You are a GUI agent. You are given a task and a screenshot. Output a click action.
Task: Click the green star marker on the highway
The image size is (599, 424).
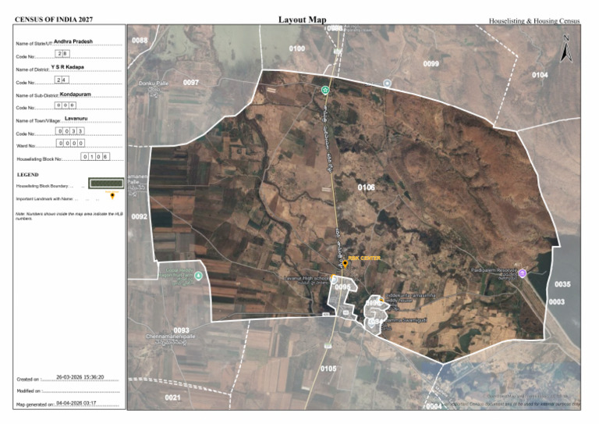pos(325,91)
